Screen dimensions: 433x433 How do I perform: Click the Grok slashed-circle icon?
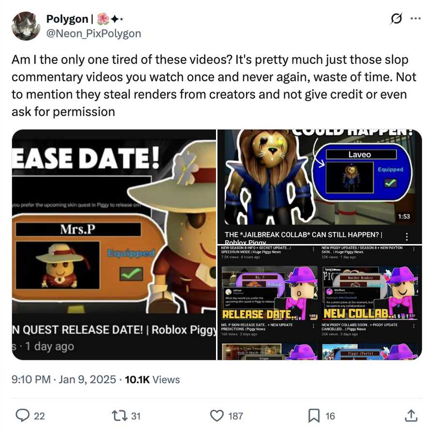point(396,18)
